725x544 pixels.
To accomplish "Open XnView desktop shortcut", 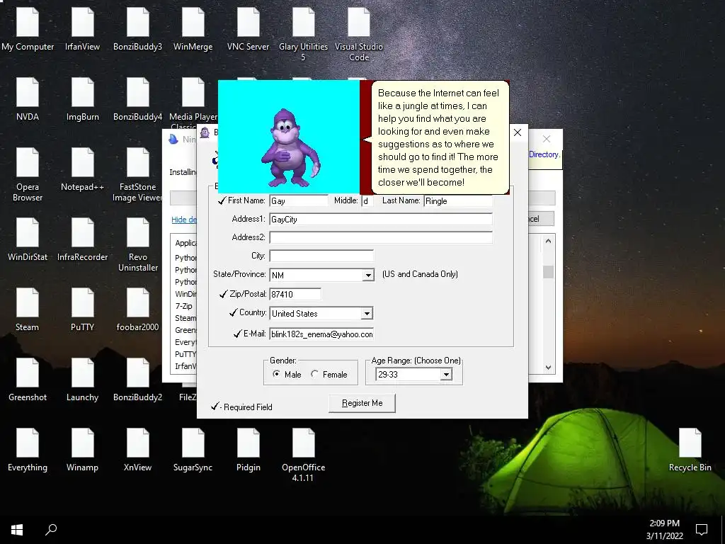I will click(x=138, y=450).
